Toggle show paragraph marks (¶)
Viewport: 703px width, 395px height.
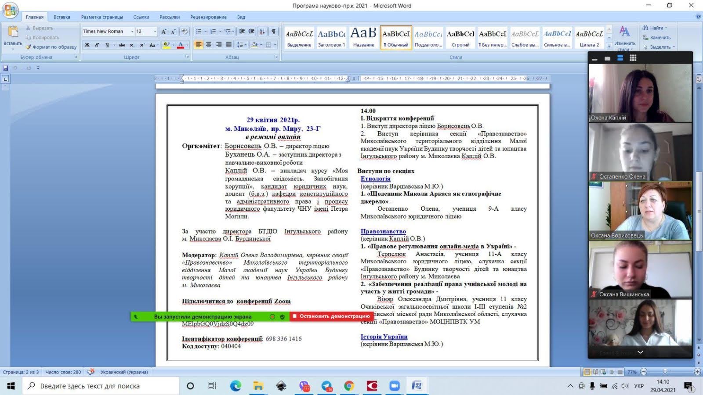click(x=274, y=32)
